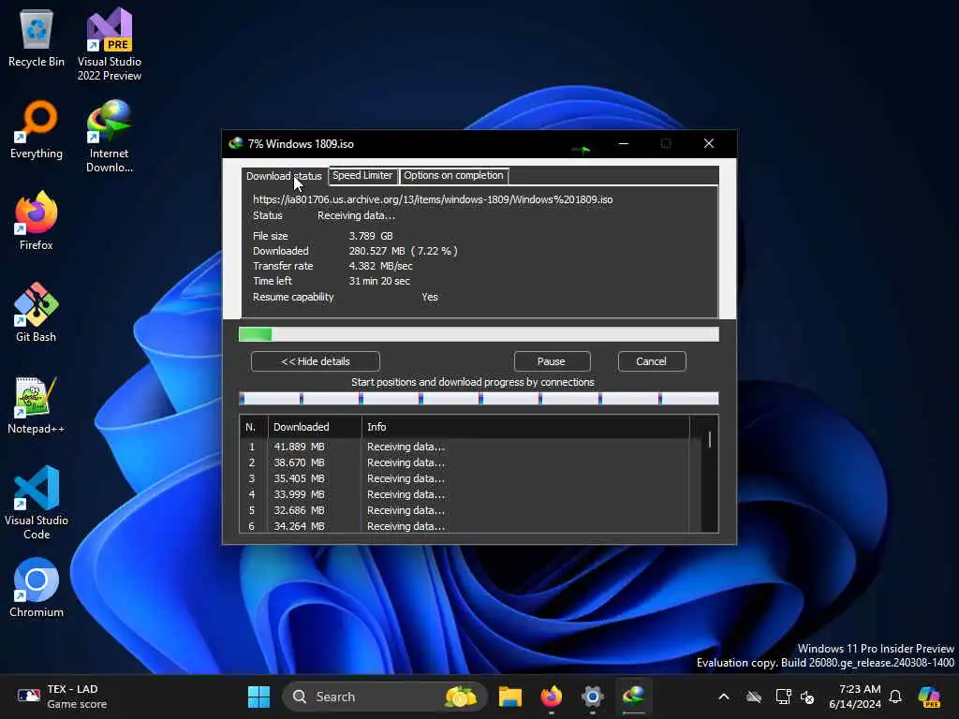Open Visual Studio 2022 Preview shortcut

tap(110, 45)
